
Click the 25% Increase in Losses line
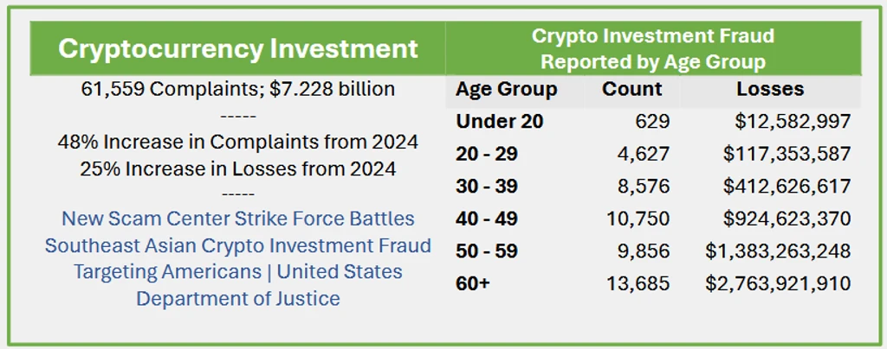(x=238, y=168)
